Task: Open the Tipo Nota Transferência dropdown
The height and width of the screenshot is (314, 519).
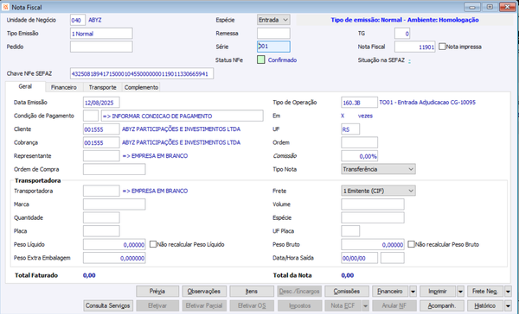Action: coord(378,169)
